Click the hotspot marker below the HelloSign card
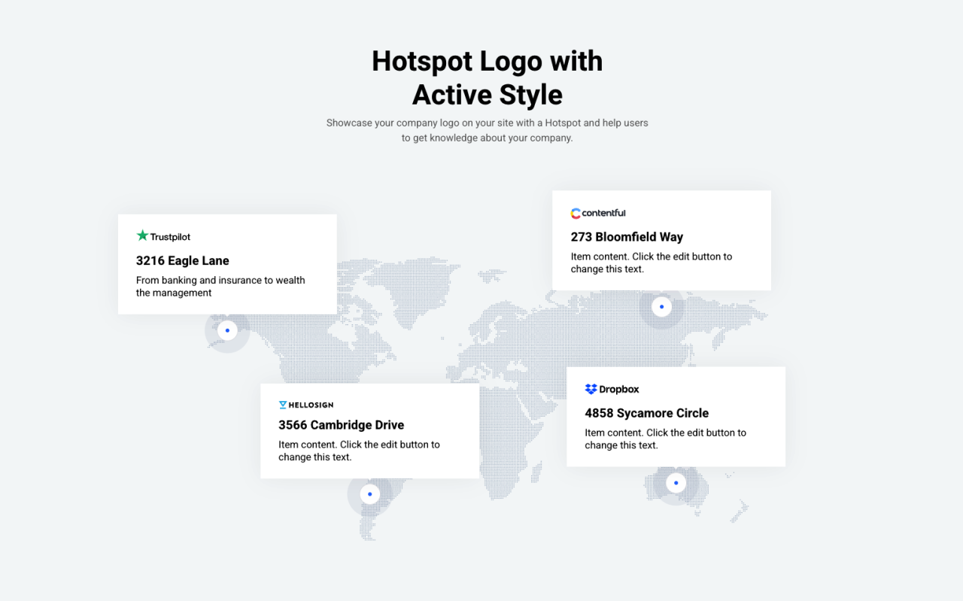The width and height of the screenshot is (963, 601). [369, 494]
